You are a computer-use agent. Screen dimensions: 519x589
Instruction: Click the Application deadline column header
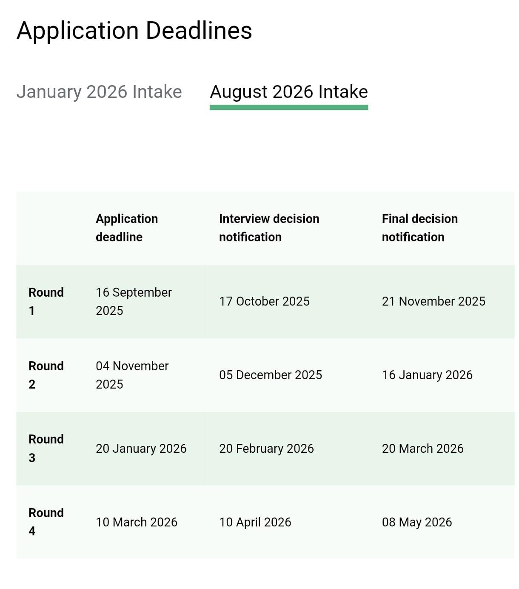pos(127,228)
